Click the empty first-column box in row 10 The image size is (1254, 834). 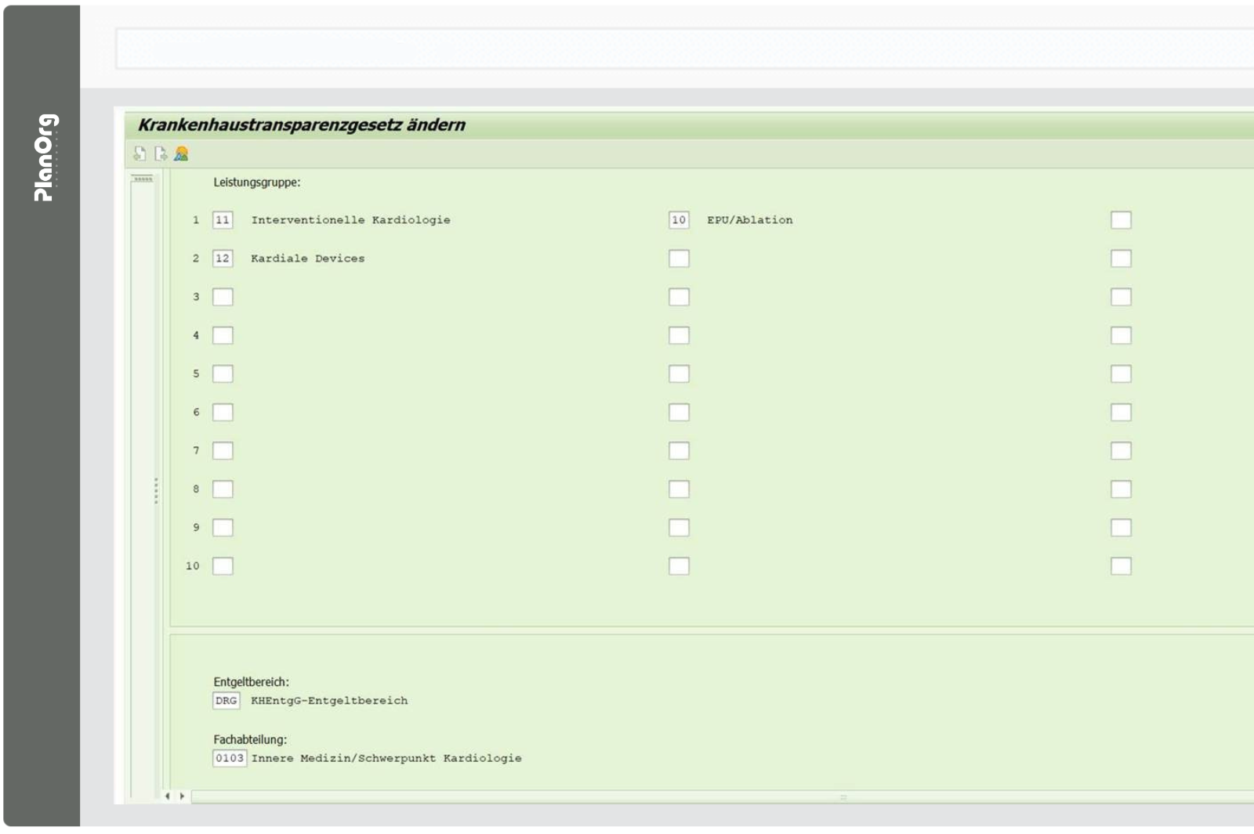[223, 565]
